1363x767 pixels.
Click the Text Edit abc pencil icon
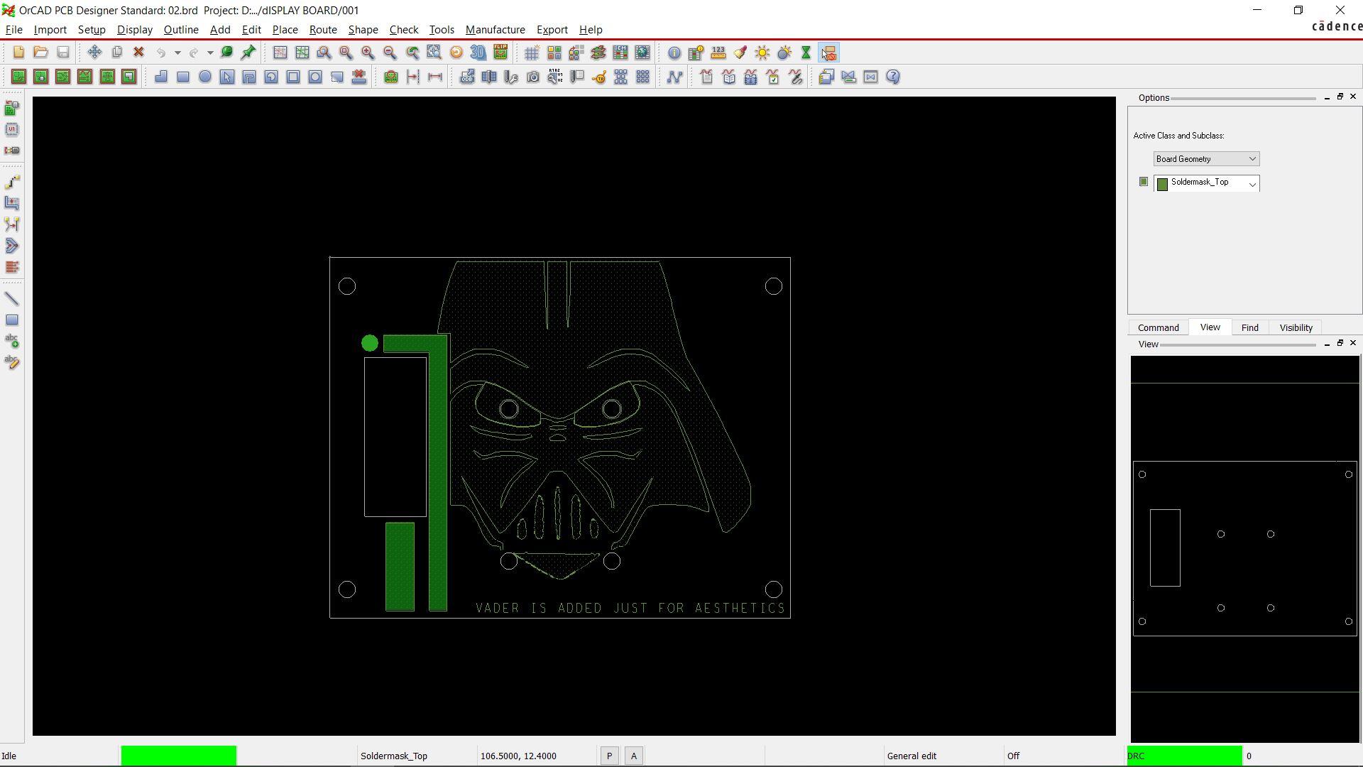pos(12,362)
